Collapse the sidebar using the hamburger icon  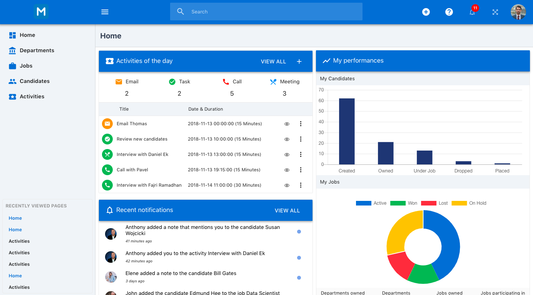click(105, 12)
